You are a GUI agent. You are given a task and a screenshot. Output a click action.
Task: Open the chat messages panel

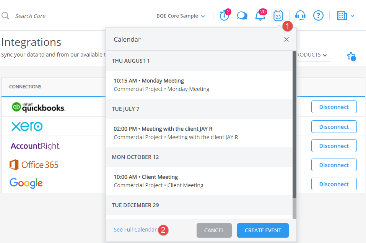coord(242,15)
